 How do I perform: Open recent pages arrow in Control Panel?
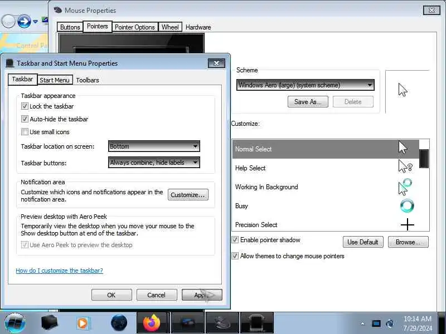(x=35, y=22)
